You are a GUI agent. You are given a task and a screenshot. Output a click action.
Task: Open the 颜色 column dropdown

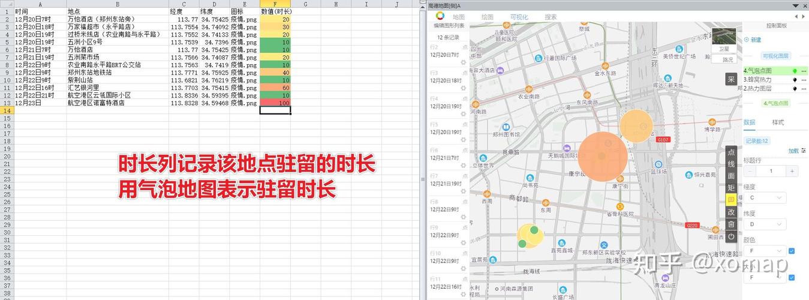point(765,251)
